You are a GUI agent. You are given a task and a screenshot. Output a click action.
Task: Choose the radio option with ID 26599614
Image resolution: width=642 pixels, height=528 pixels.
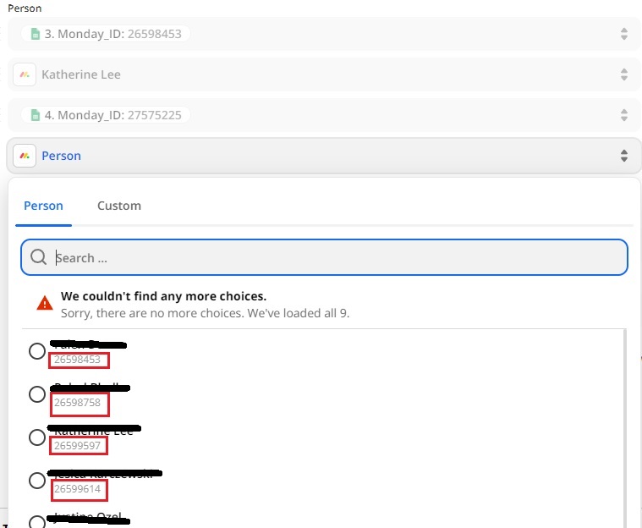coord(37,481)
